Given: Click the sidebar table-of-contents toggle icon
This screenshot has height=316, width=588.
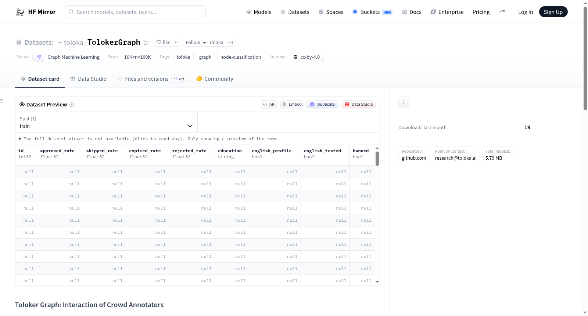Looking at the screenshot, I should pos(2,101).
